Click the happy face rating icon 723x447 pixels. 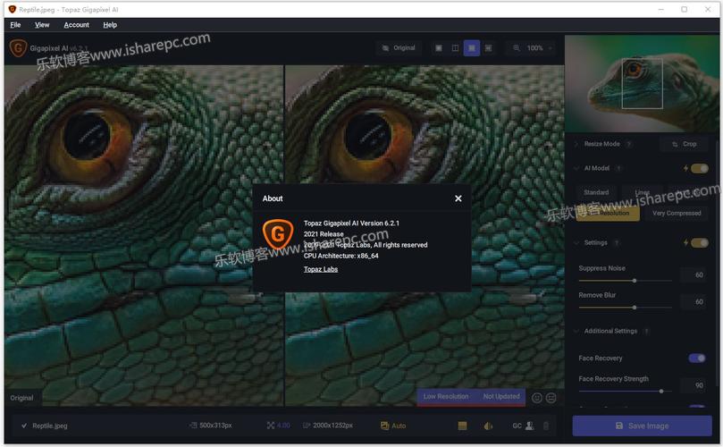click(x=537, y=398)
